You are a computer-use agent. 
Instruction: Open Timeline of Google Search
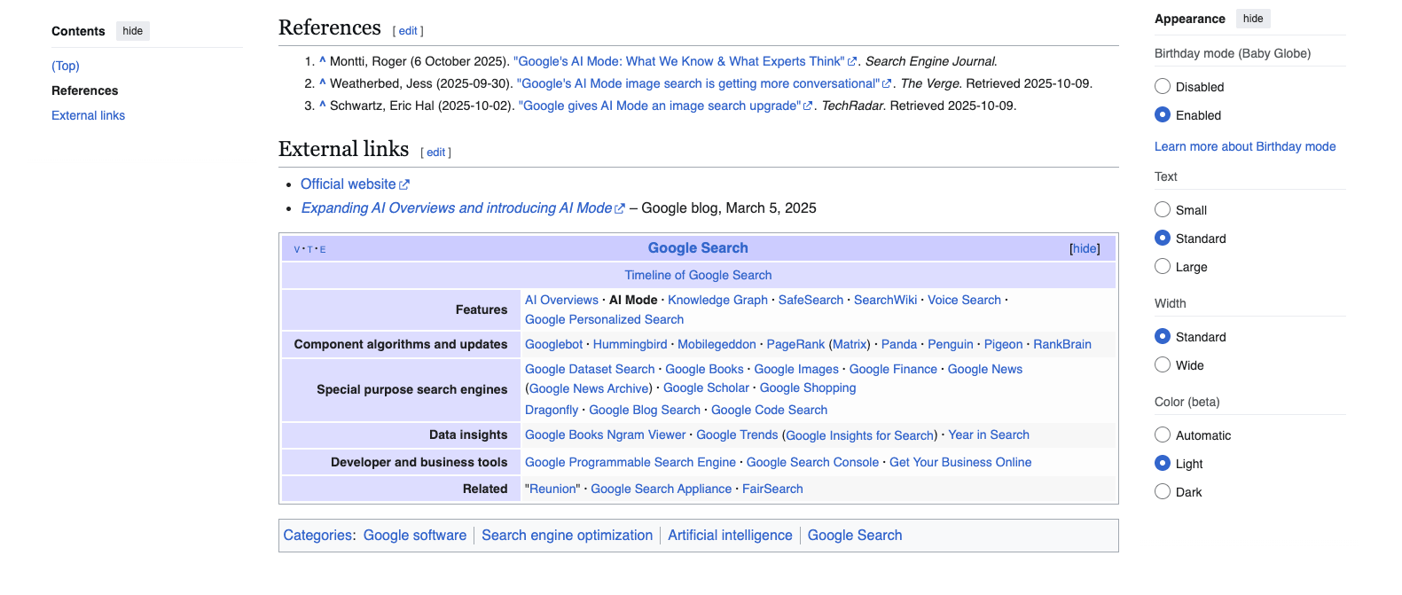tap(698, 275)
